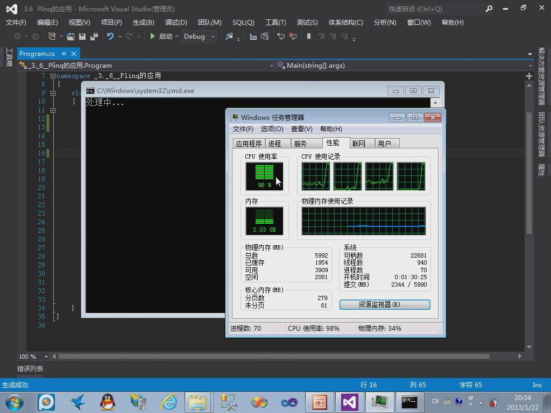Open the Debug configuration dropdown

[213, 37]
